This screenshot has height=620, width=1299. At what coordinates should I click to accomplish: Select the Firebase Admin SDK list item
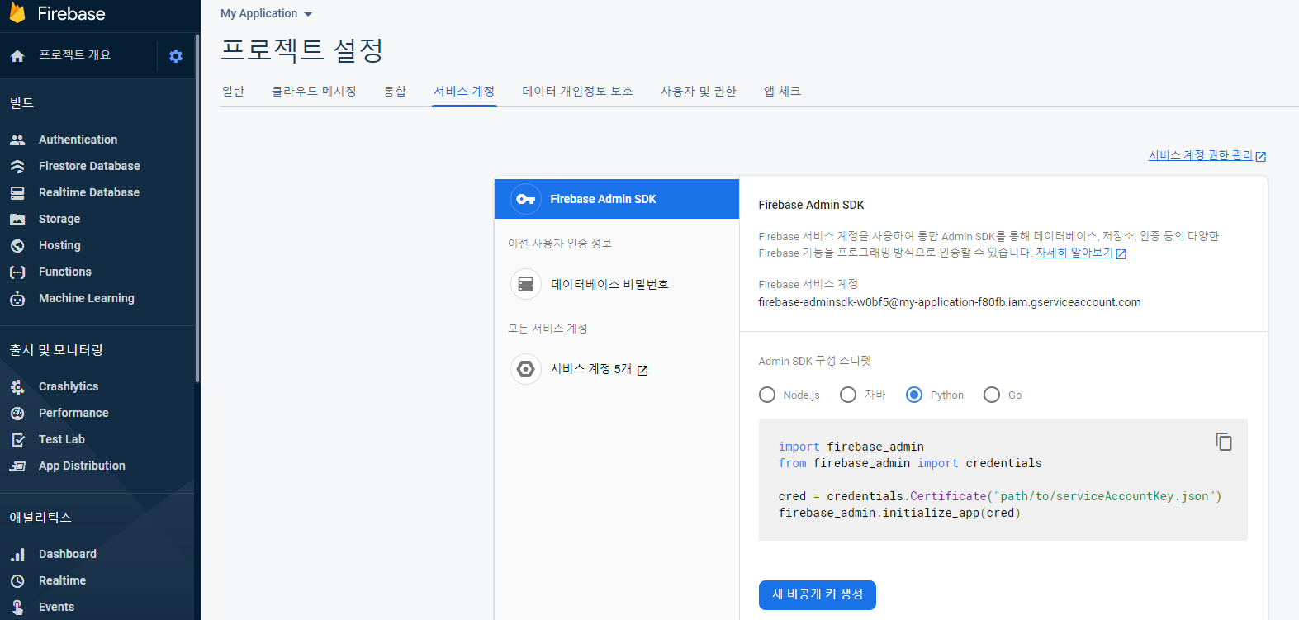[617, 199]
